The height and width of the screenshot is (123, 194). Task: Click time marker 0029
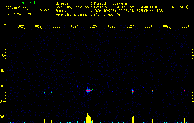tap(167, 26)
